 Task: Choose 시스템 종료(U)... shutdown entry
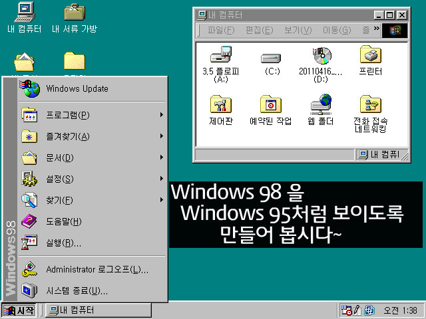click(92, 291)
